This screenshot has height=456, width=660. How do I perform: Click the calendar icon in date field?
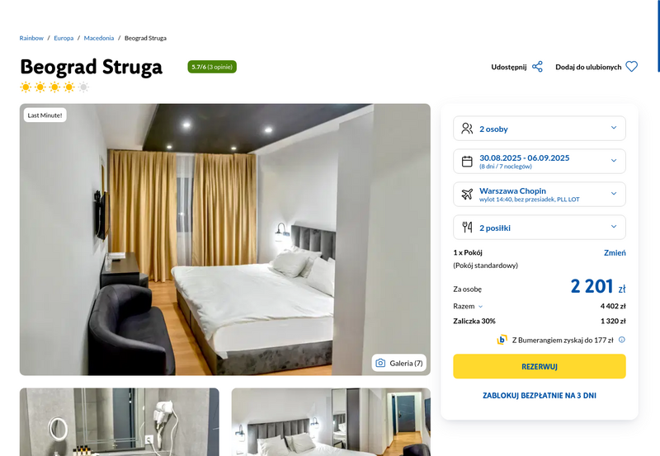(x=467, y=161)
